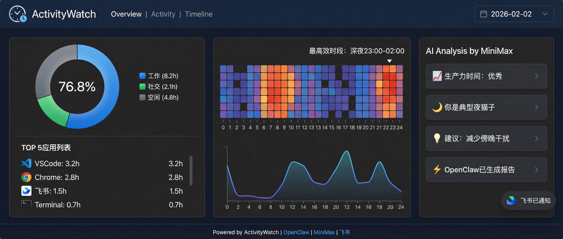Open the 飞书 footer link
This screenshot has height=239, width=563.
[x=344, y=232]
